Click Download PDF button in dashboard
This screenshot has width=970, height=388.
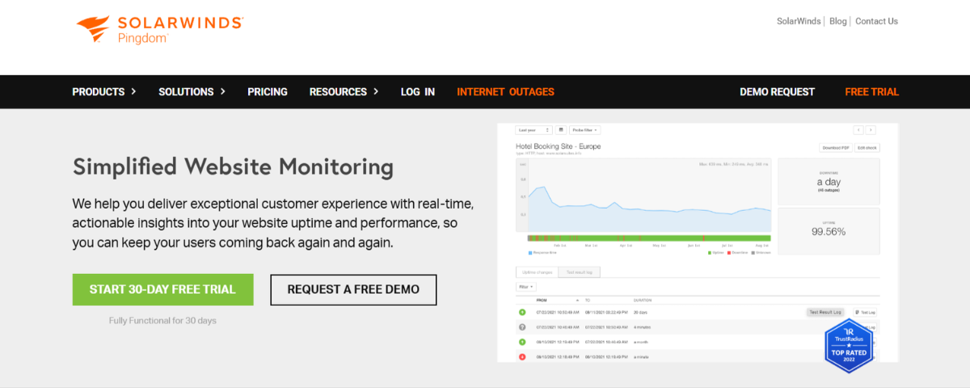pos(836,148)
